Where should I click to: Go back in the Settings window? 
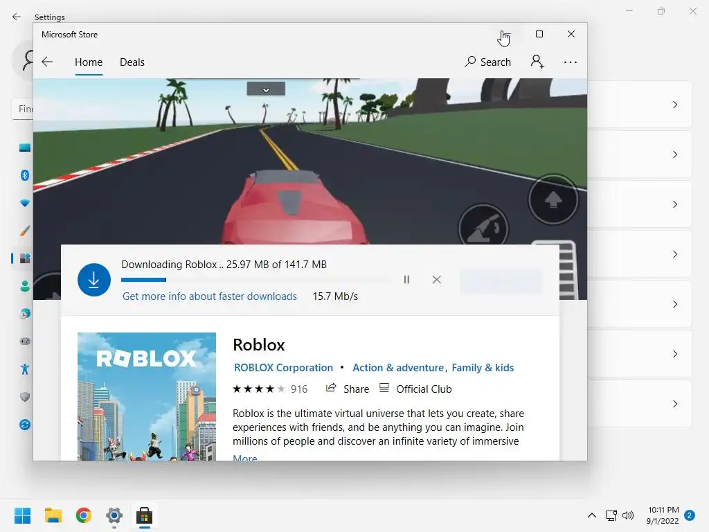[x=17, y=17]
